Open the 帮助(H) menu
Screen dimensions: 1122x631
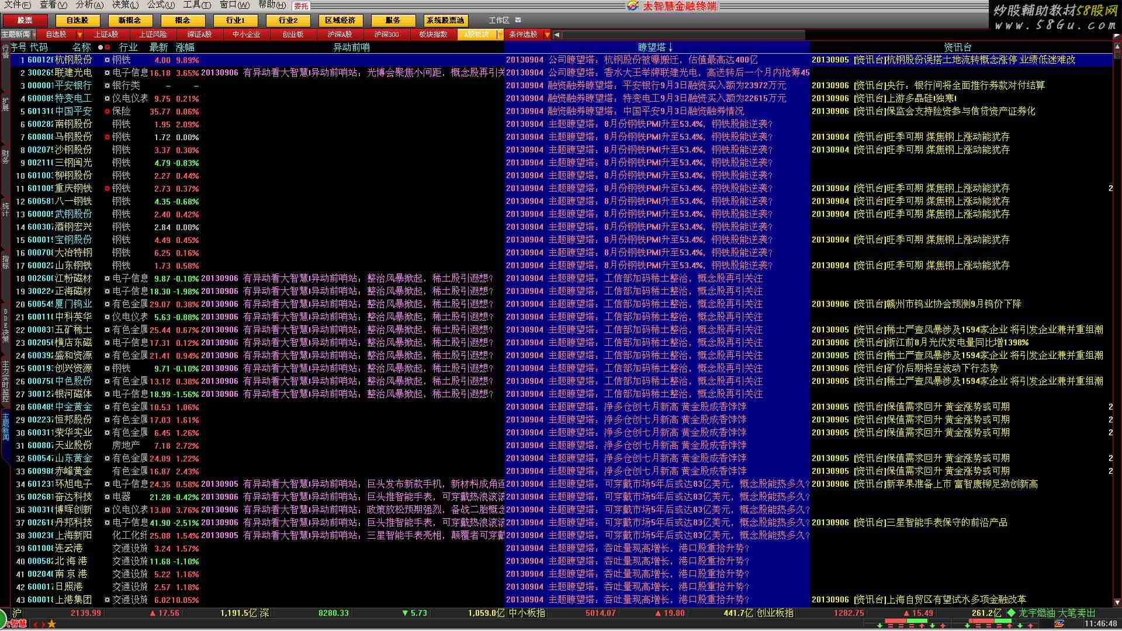272,5
